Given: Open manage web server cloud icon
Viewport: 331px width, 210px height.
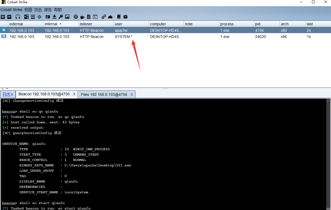Looking at the screenshot, I should click(x=110, y=17).
